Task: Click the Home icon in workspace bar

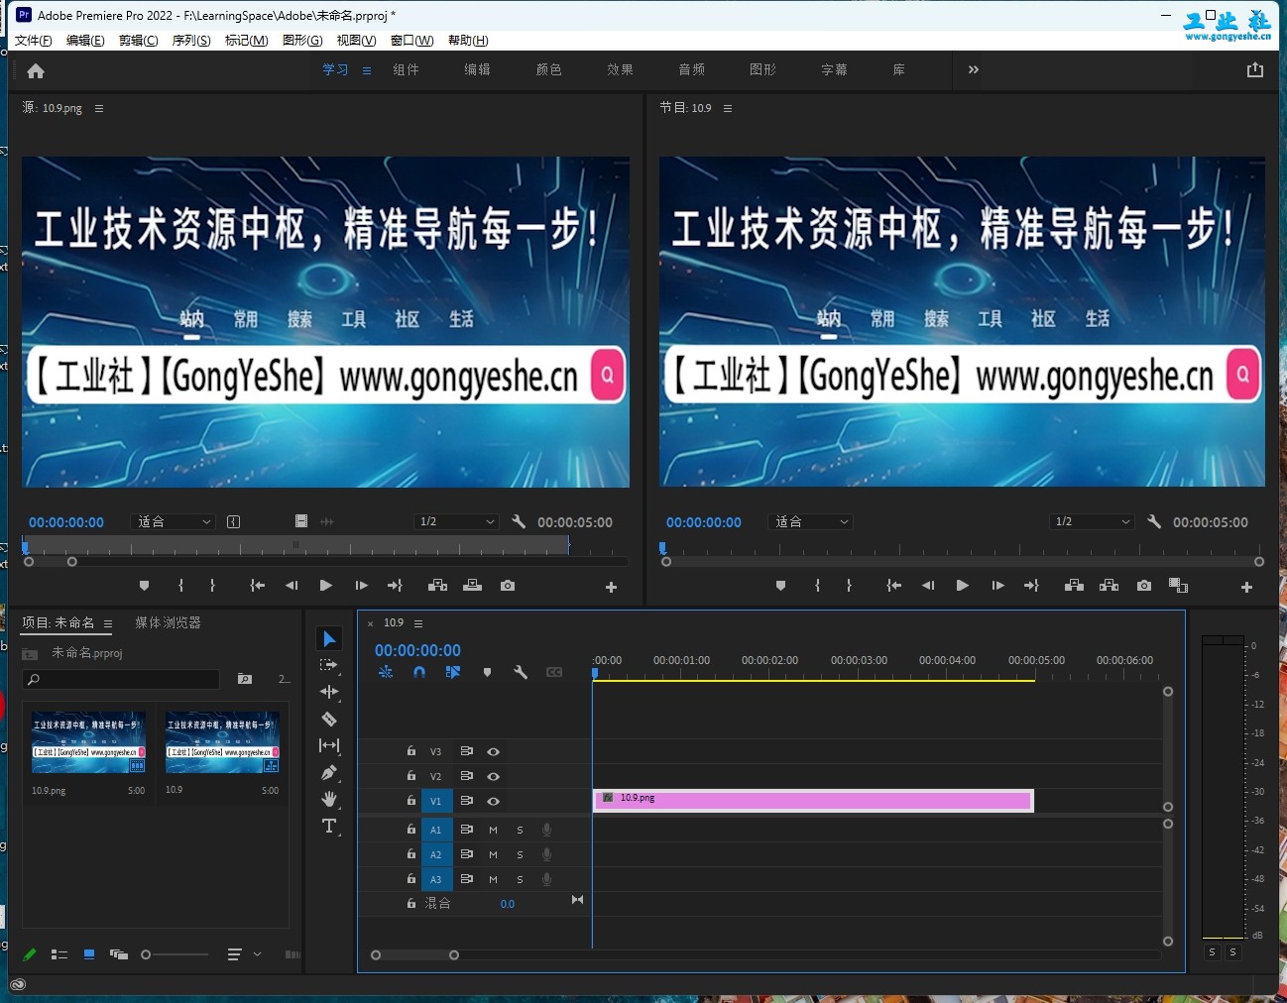Action: 36,70
